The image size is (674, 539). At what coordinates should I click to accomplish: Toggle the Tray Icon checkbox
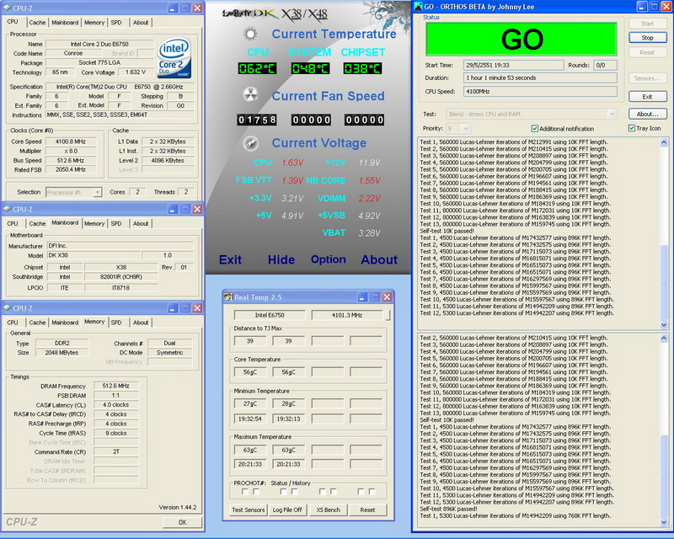tap(631, 128)
